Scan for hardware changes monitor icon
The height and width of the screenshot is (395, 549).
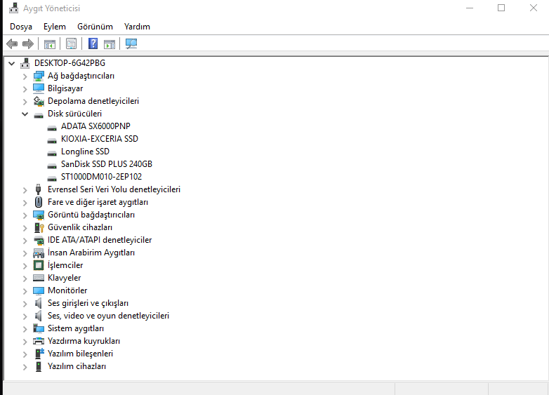click(131, 43)
